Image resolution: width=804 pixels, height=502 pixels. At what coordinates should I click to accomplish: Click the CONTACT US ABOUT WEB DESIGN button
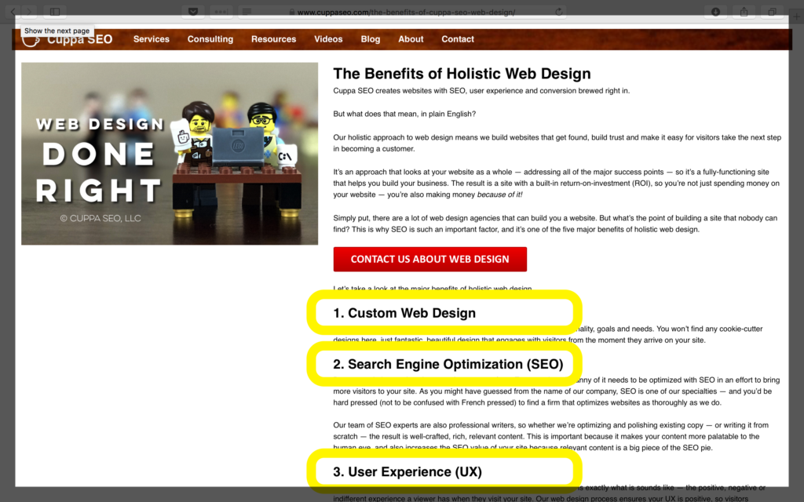429,259
